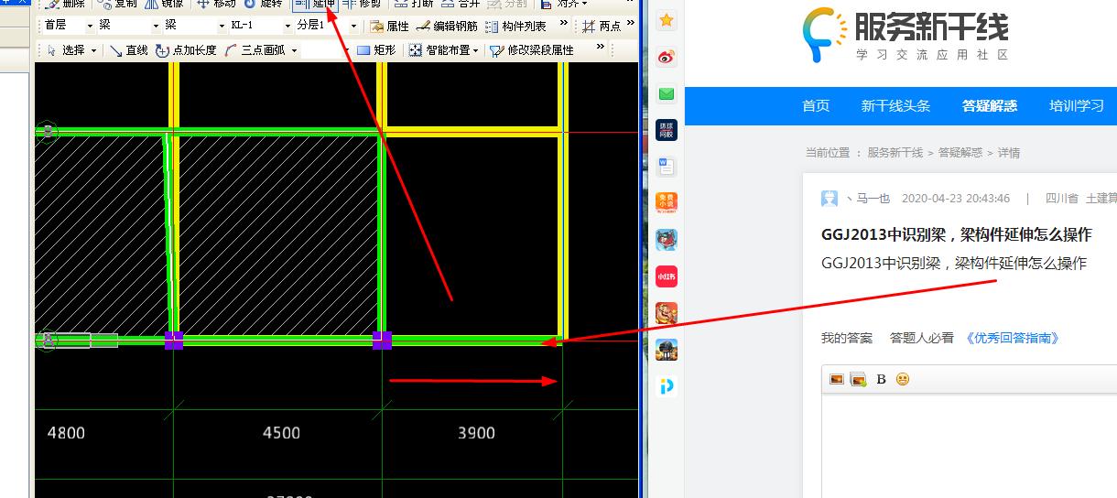Click the 3900 dimension label
The height and width of the screenshot is (498, 1117).
[x=476, y=433]
